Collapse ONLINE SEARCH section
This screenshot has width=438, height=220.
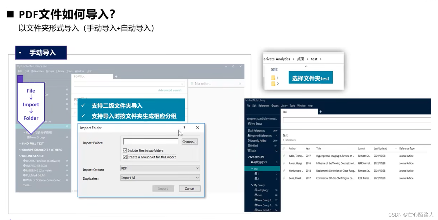tap(20, 156)
